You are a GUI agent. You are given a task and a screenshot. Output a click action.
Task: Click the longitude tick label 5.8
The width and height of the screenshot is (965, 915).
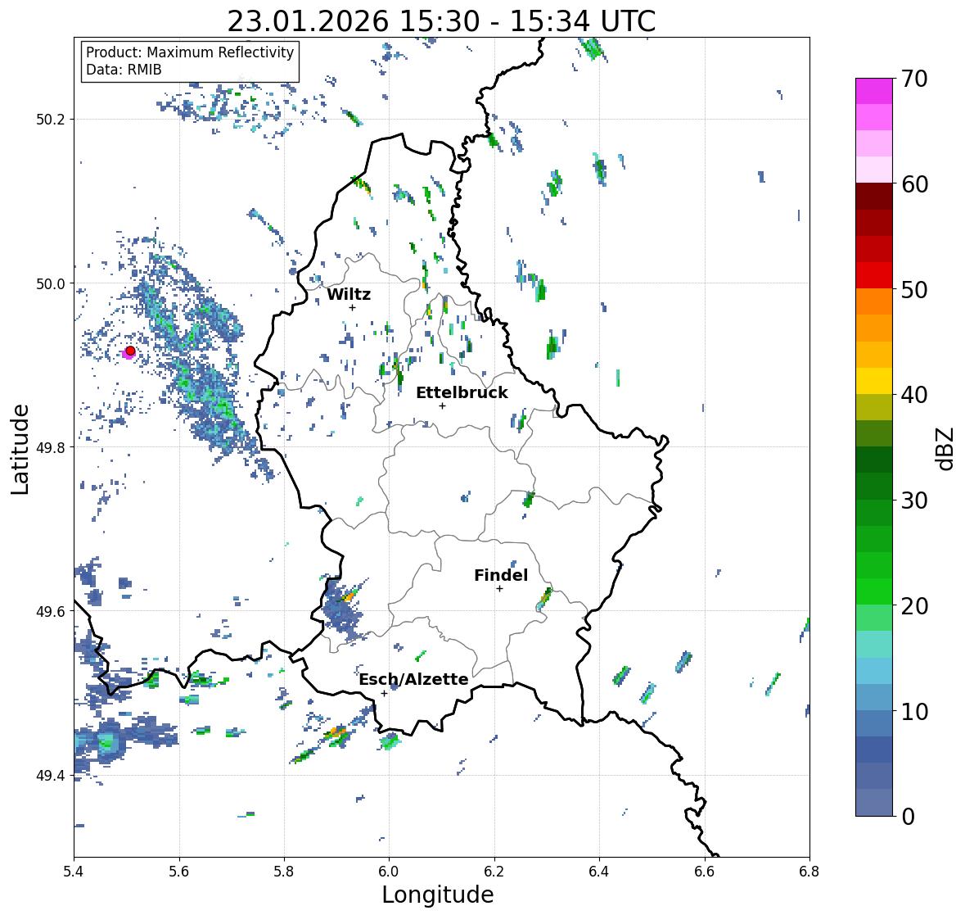[x=284, y=872]
